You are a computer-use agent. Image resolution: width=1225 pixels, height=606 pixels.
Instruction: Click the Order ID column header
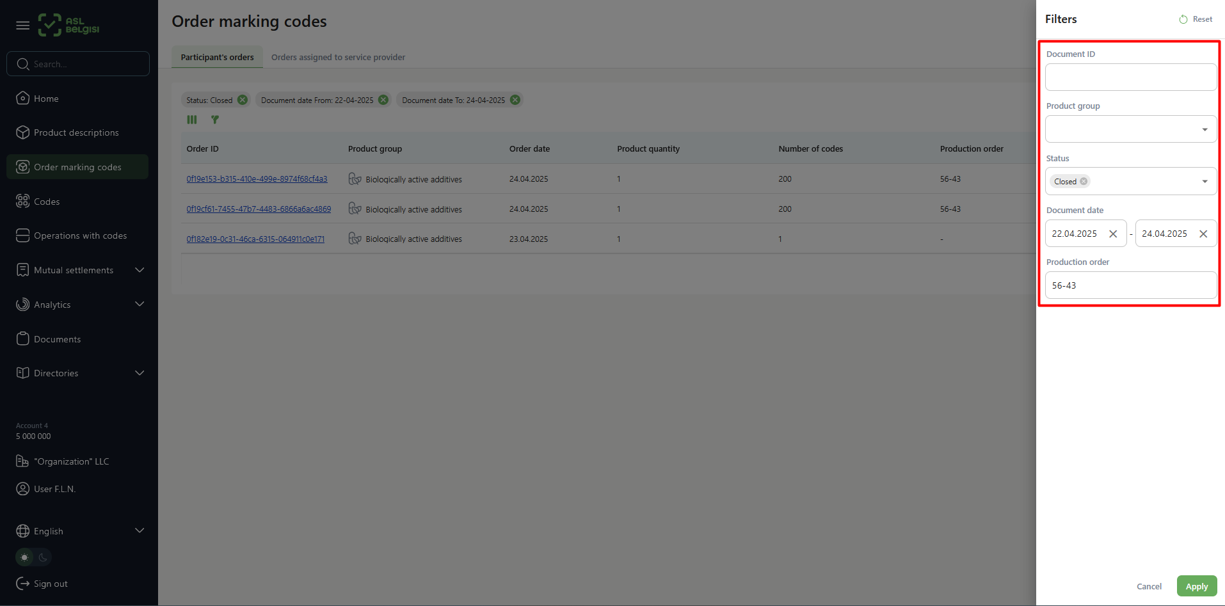click(x=202, y=148)
